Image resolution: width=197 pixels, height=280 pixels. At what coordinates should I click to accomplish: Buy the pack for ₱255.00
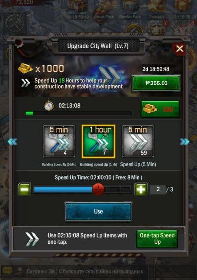156,83
